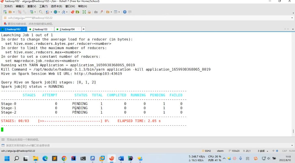
Task: Open Help with the blue question icon
Action: tap(125, 12)
